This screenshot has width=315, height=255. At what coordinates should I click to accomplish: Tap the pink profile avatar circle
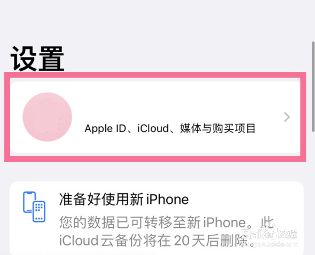point(47,117)
